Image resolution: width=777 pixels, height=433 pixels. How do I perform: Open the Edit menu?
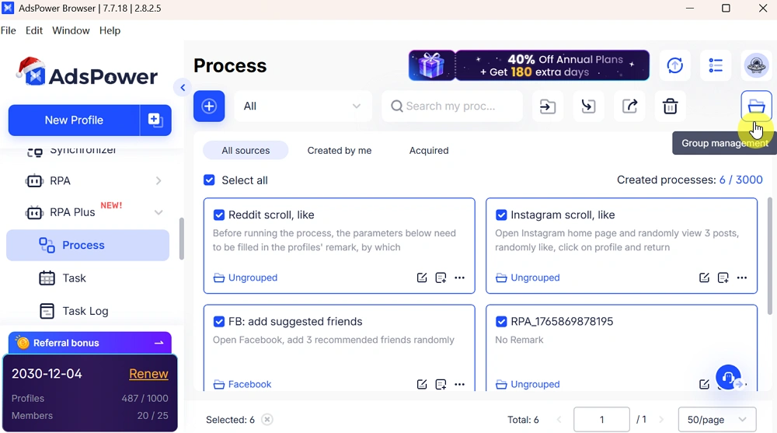pyautogui.click(x=33, y=31)
